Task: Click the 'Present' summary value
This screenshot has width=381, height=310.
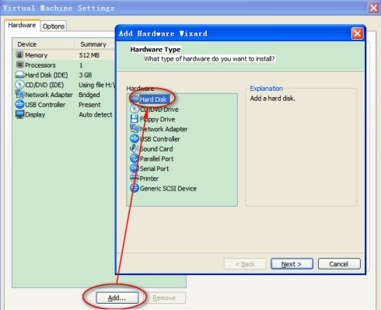Action: [x=89, y=105]
